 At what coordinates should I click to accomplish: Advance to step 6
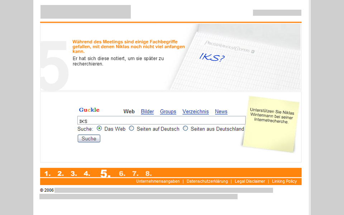122,174
